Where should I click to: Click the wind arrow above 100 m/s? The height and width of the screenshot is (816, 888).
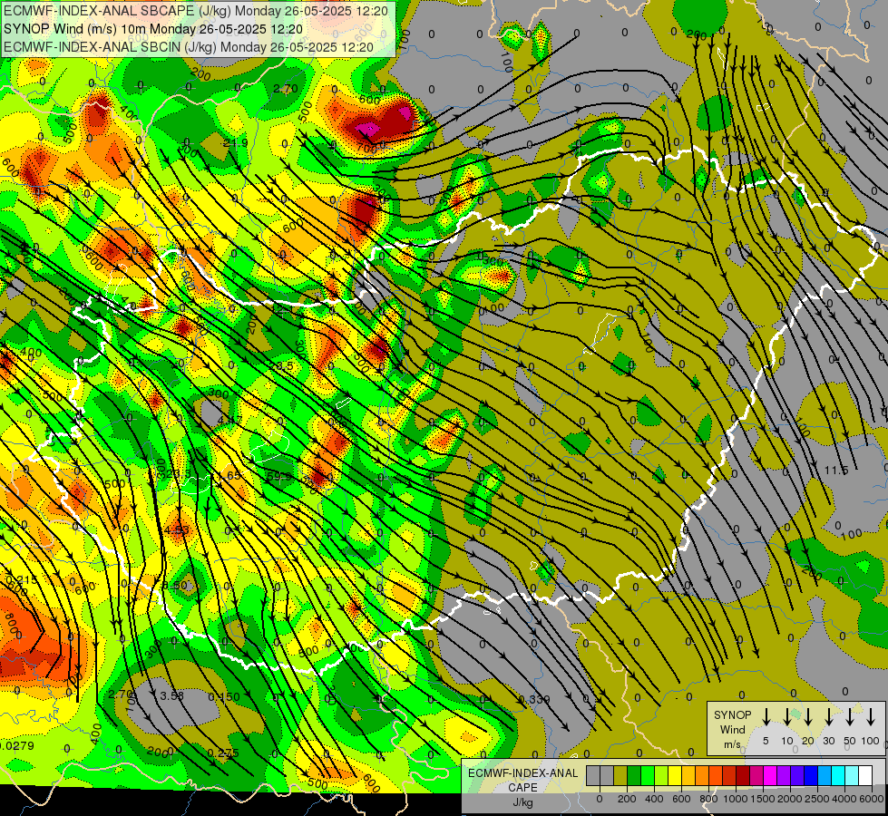871,717
